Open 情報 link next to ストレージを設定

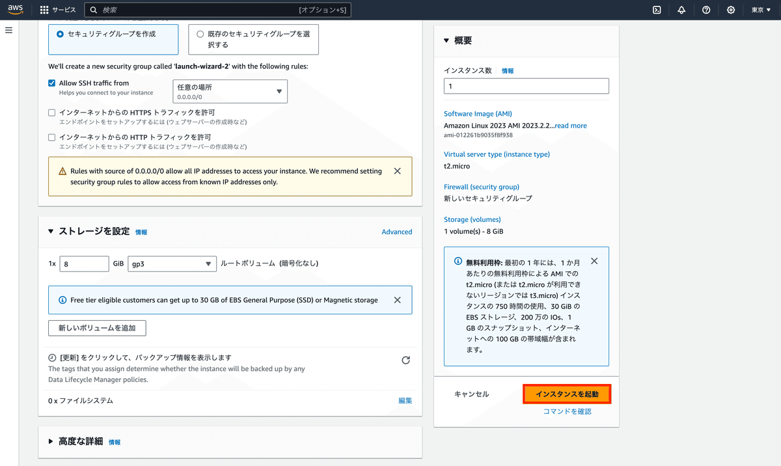click(x=141, y=232)
